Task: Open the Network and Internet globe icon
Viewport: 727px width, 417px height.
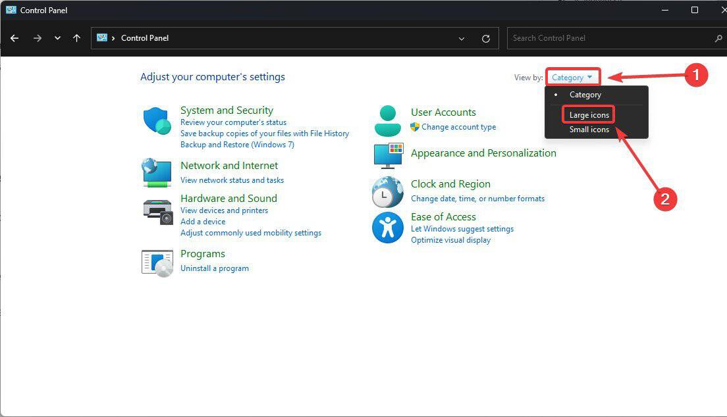Action: [157, 172]
